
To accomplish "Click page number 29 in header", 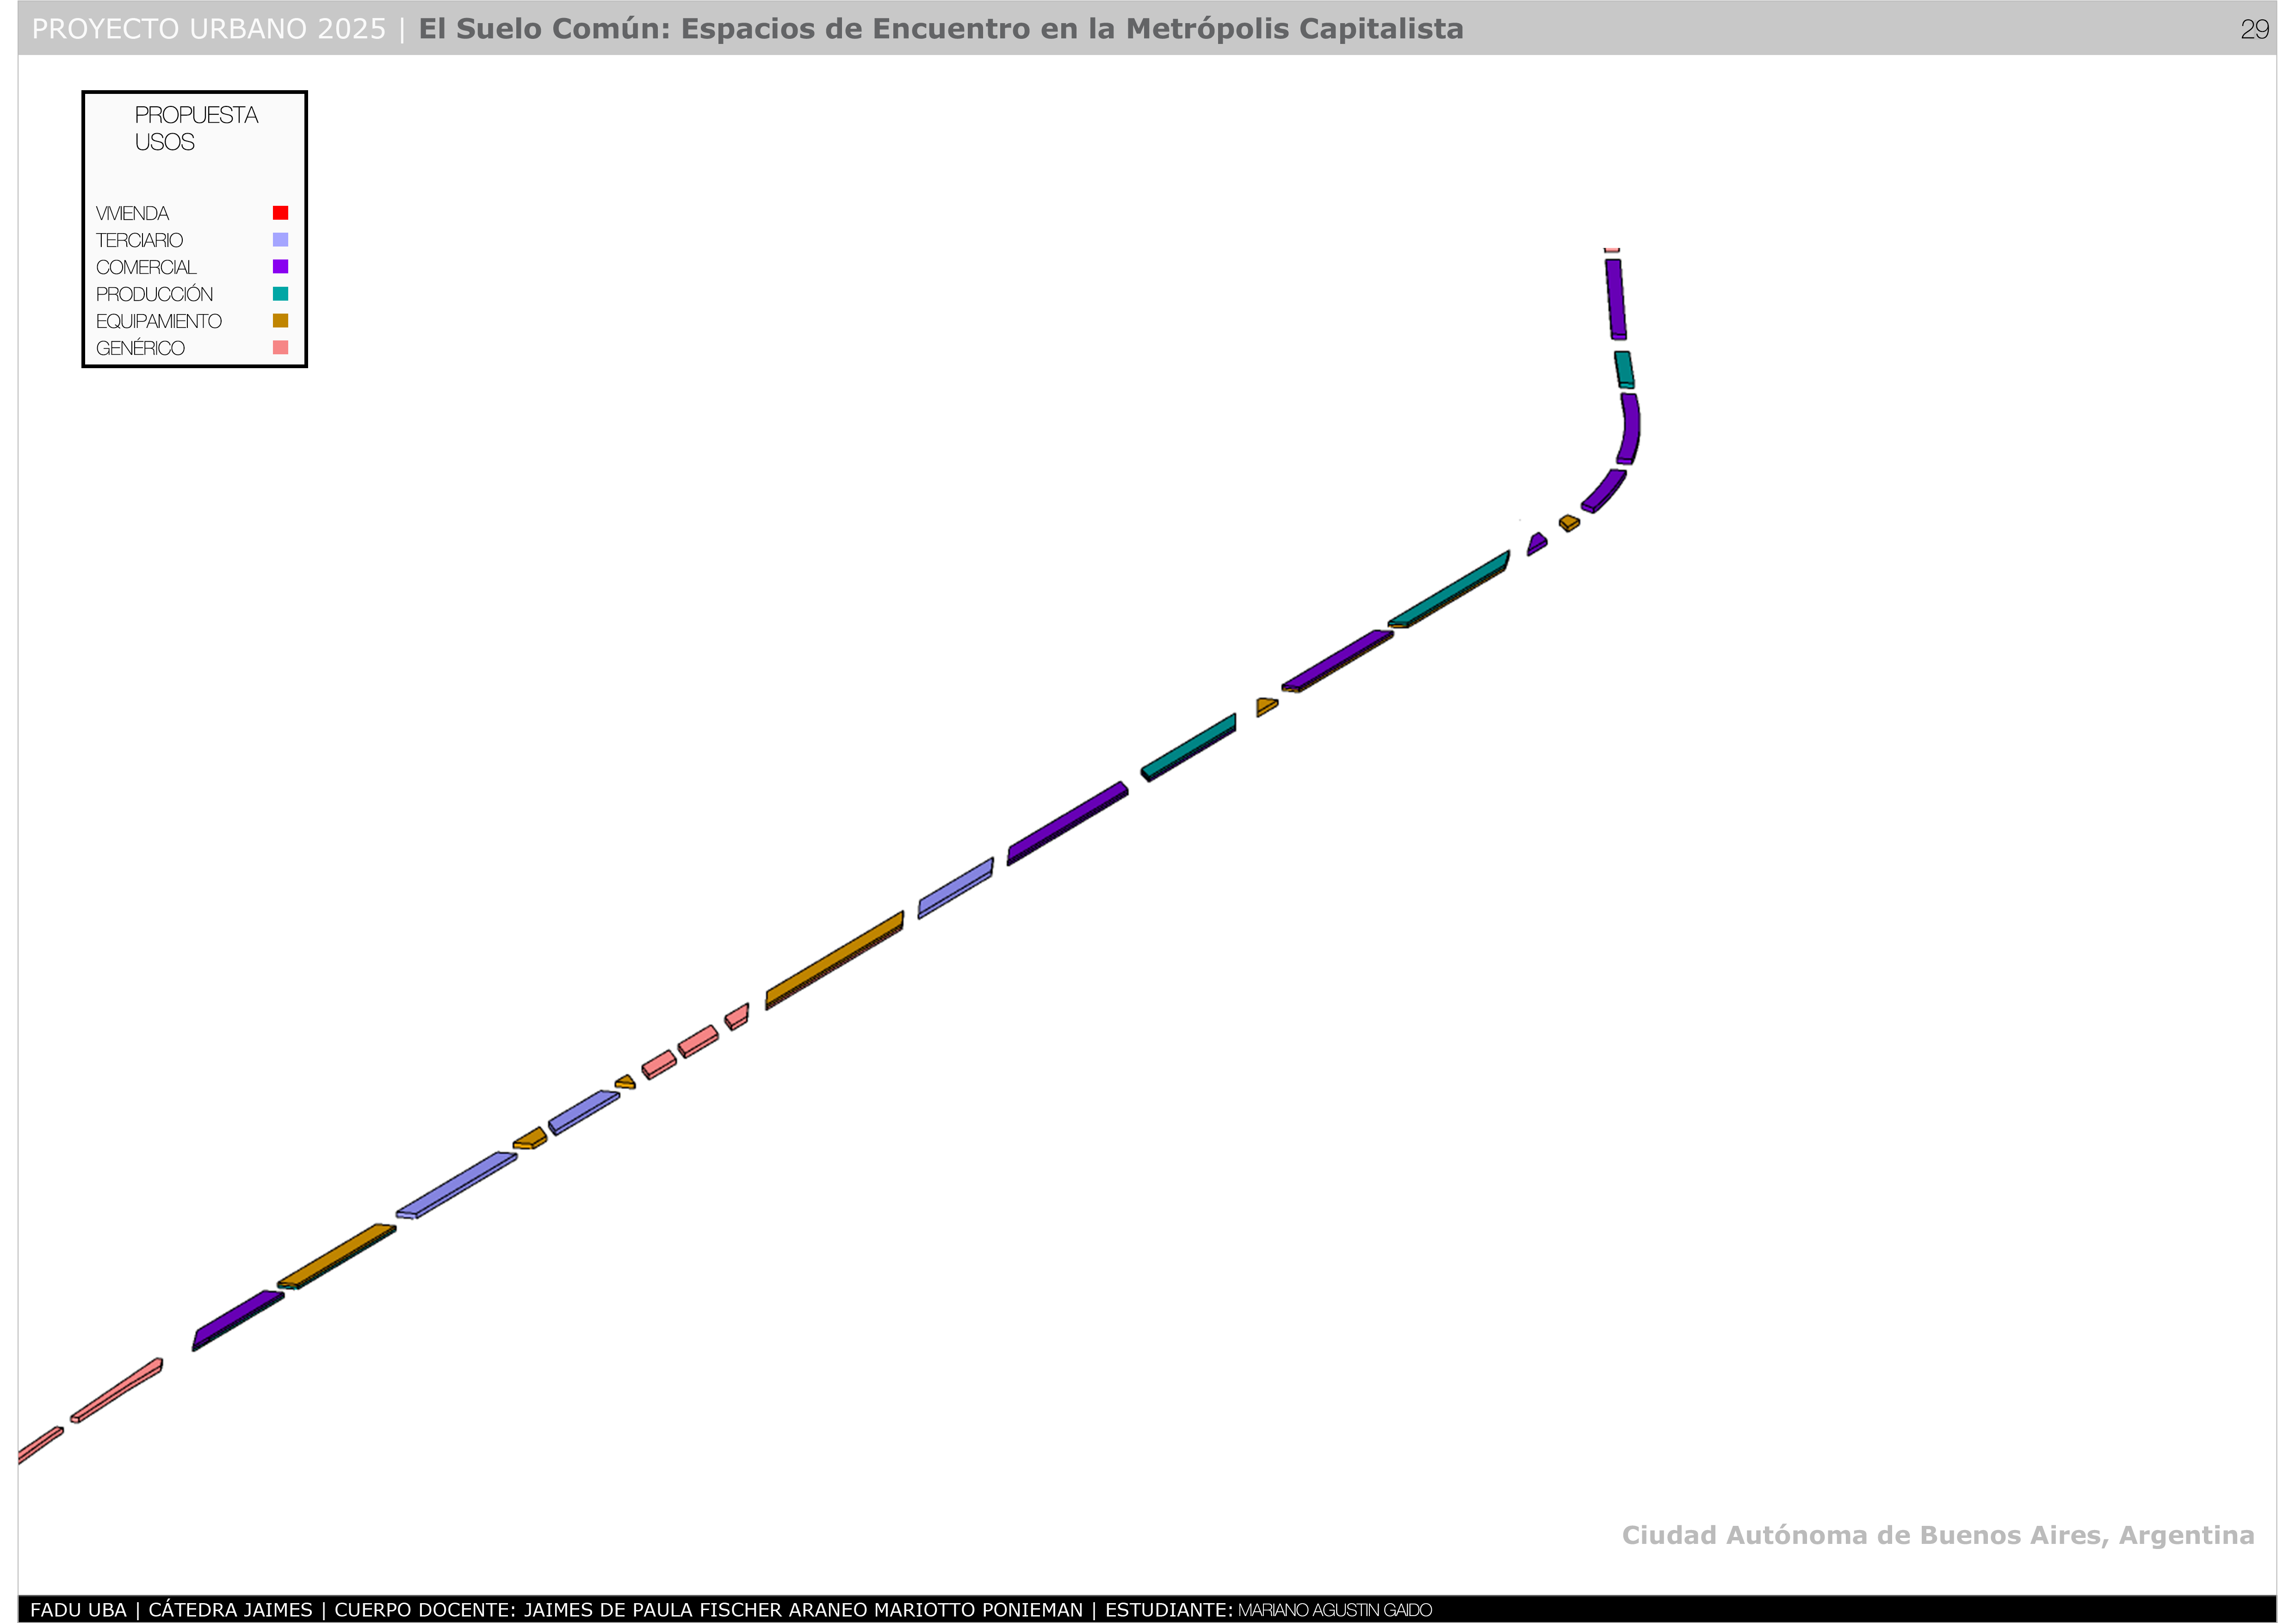I will [x=2254, y=29].
